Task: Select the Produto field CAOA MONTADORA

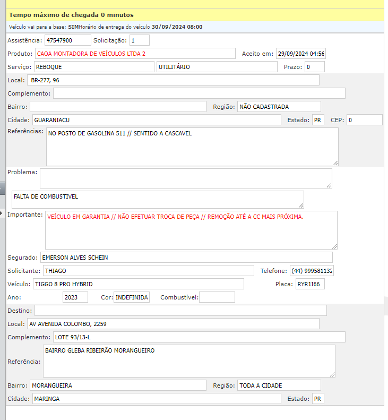Action: pos(135,54)
